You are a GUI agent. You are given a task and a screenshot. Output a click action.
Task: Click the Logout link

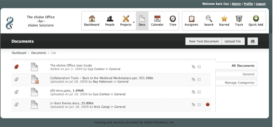coord(260,4)
